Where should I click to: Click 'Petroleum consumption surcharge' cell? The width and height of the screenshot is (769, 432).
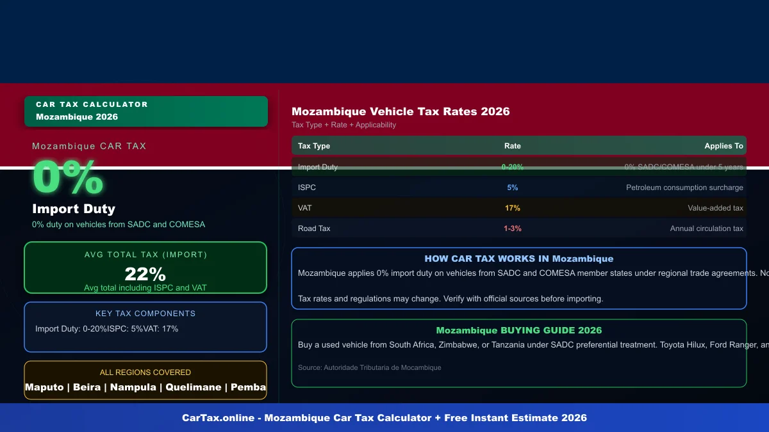tap(684, 188)
